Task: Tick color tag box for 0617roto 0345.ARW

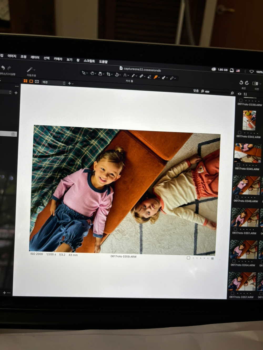Action: (238, 165)
